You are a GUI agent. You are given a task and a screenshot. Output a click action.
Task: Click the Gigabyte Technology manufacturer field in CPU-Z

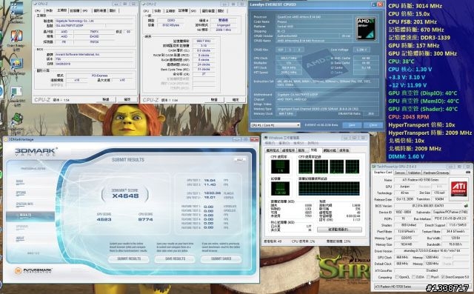pyautogui.click(x=94, y=21)
